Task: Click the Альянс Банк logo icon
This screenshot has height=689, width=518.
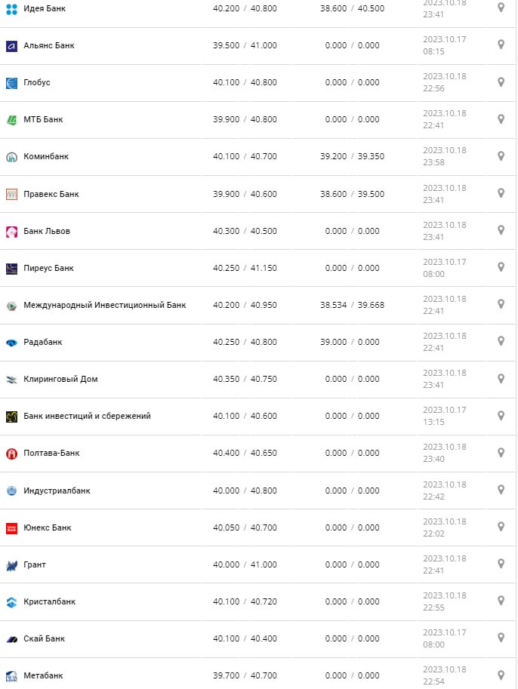Action: pyautogui.click(x=11, y=46)
